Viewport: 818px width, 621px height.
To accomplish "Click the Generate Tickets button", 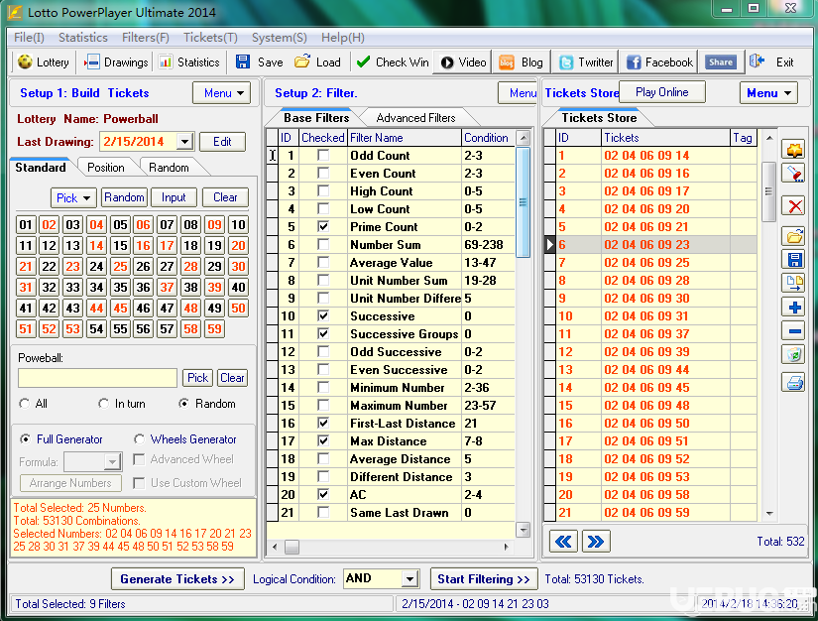I will [x=177, y=579].
